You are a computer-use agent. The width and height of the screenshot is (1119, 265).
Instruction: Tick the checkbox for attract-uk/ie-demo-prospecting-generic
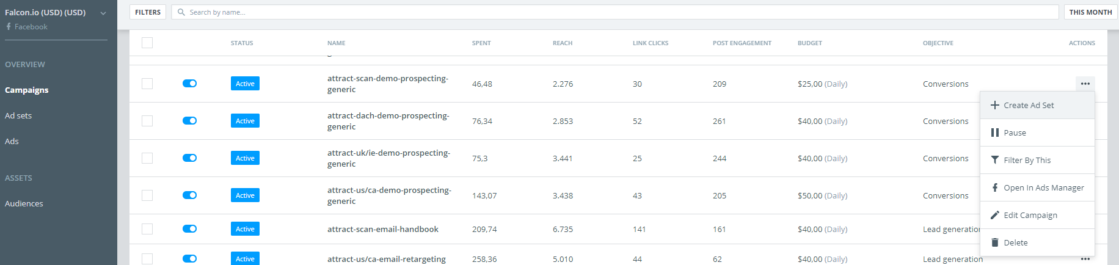pyautogui.click(x=147, y=158)
